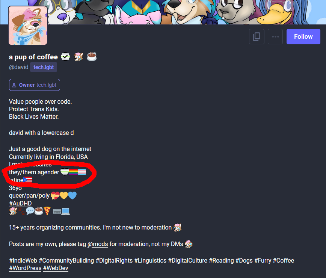
Task: Click the verified checkmark emoji beside name
Action: click(65, 57)
